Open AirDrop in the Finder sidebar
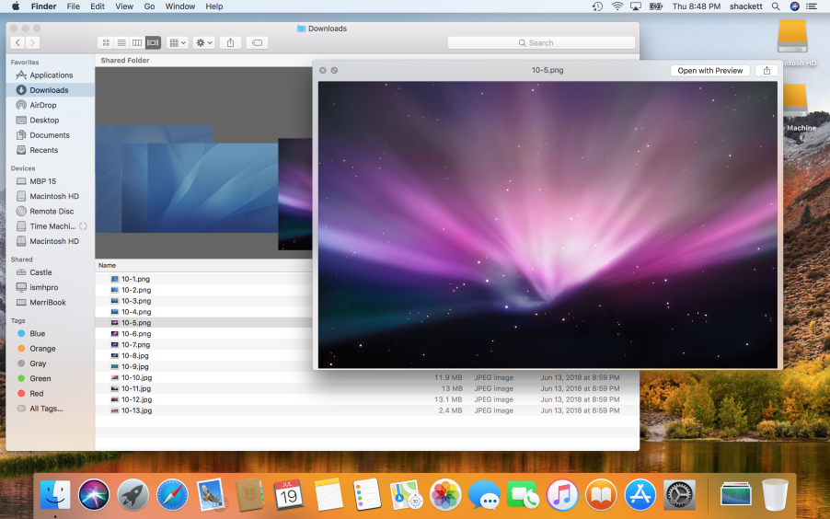 point(42,105)
